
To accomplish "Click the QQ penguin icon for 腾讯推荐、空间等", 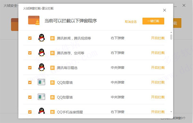I will (41, 52).
